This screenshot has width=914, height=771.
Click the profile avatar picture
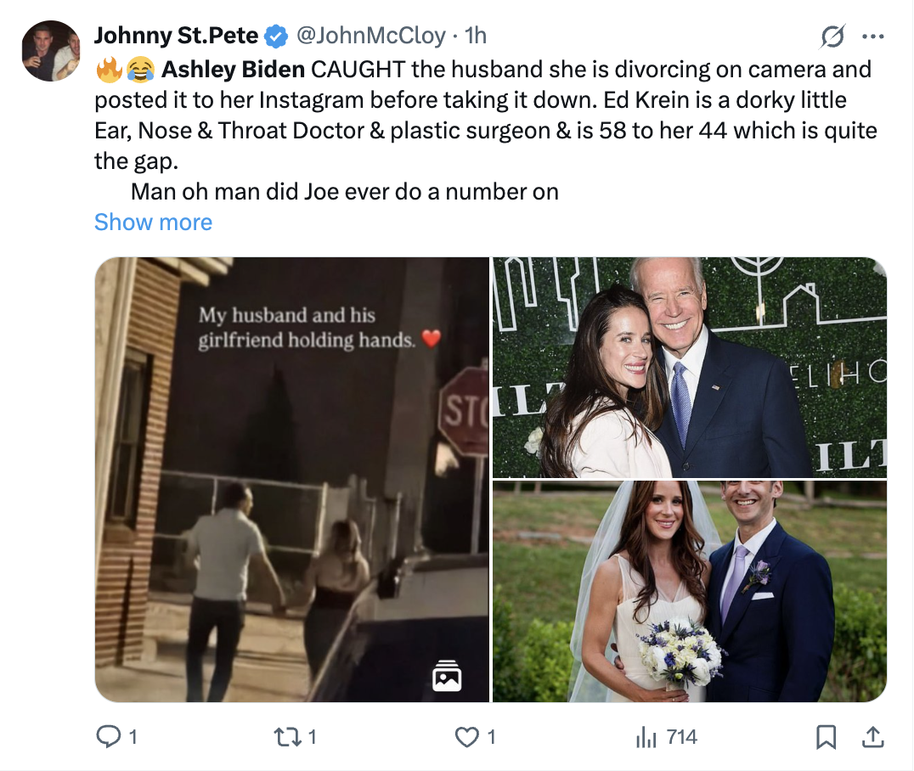pos(51,51)
